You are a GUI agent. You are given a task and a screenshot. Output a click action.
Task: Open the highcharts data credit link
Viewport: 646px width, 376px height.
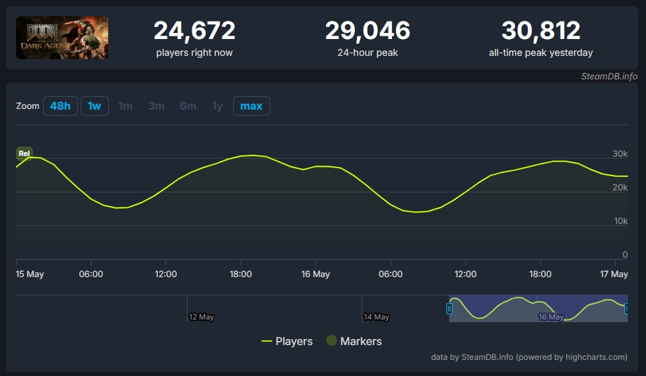click(x=529, y=357)
